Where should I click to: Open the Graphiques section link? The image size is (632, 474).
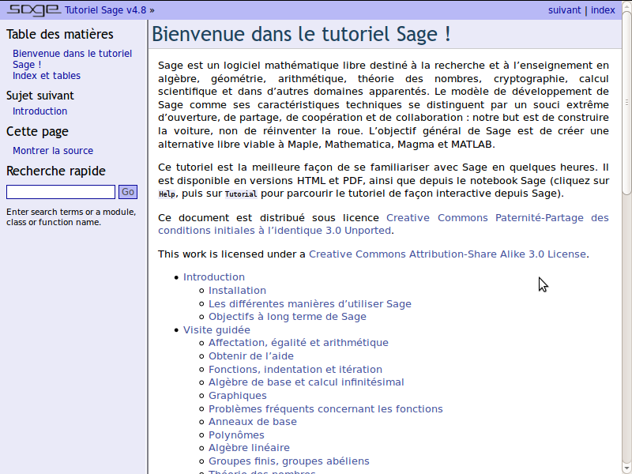click(237, 396)
